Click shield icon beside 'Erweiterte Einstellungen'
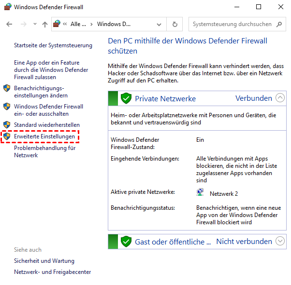This screenshot has height=285, width=291. [x=7, y=136]
